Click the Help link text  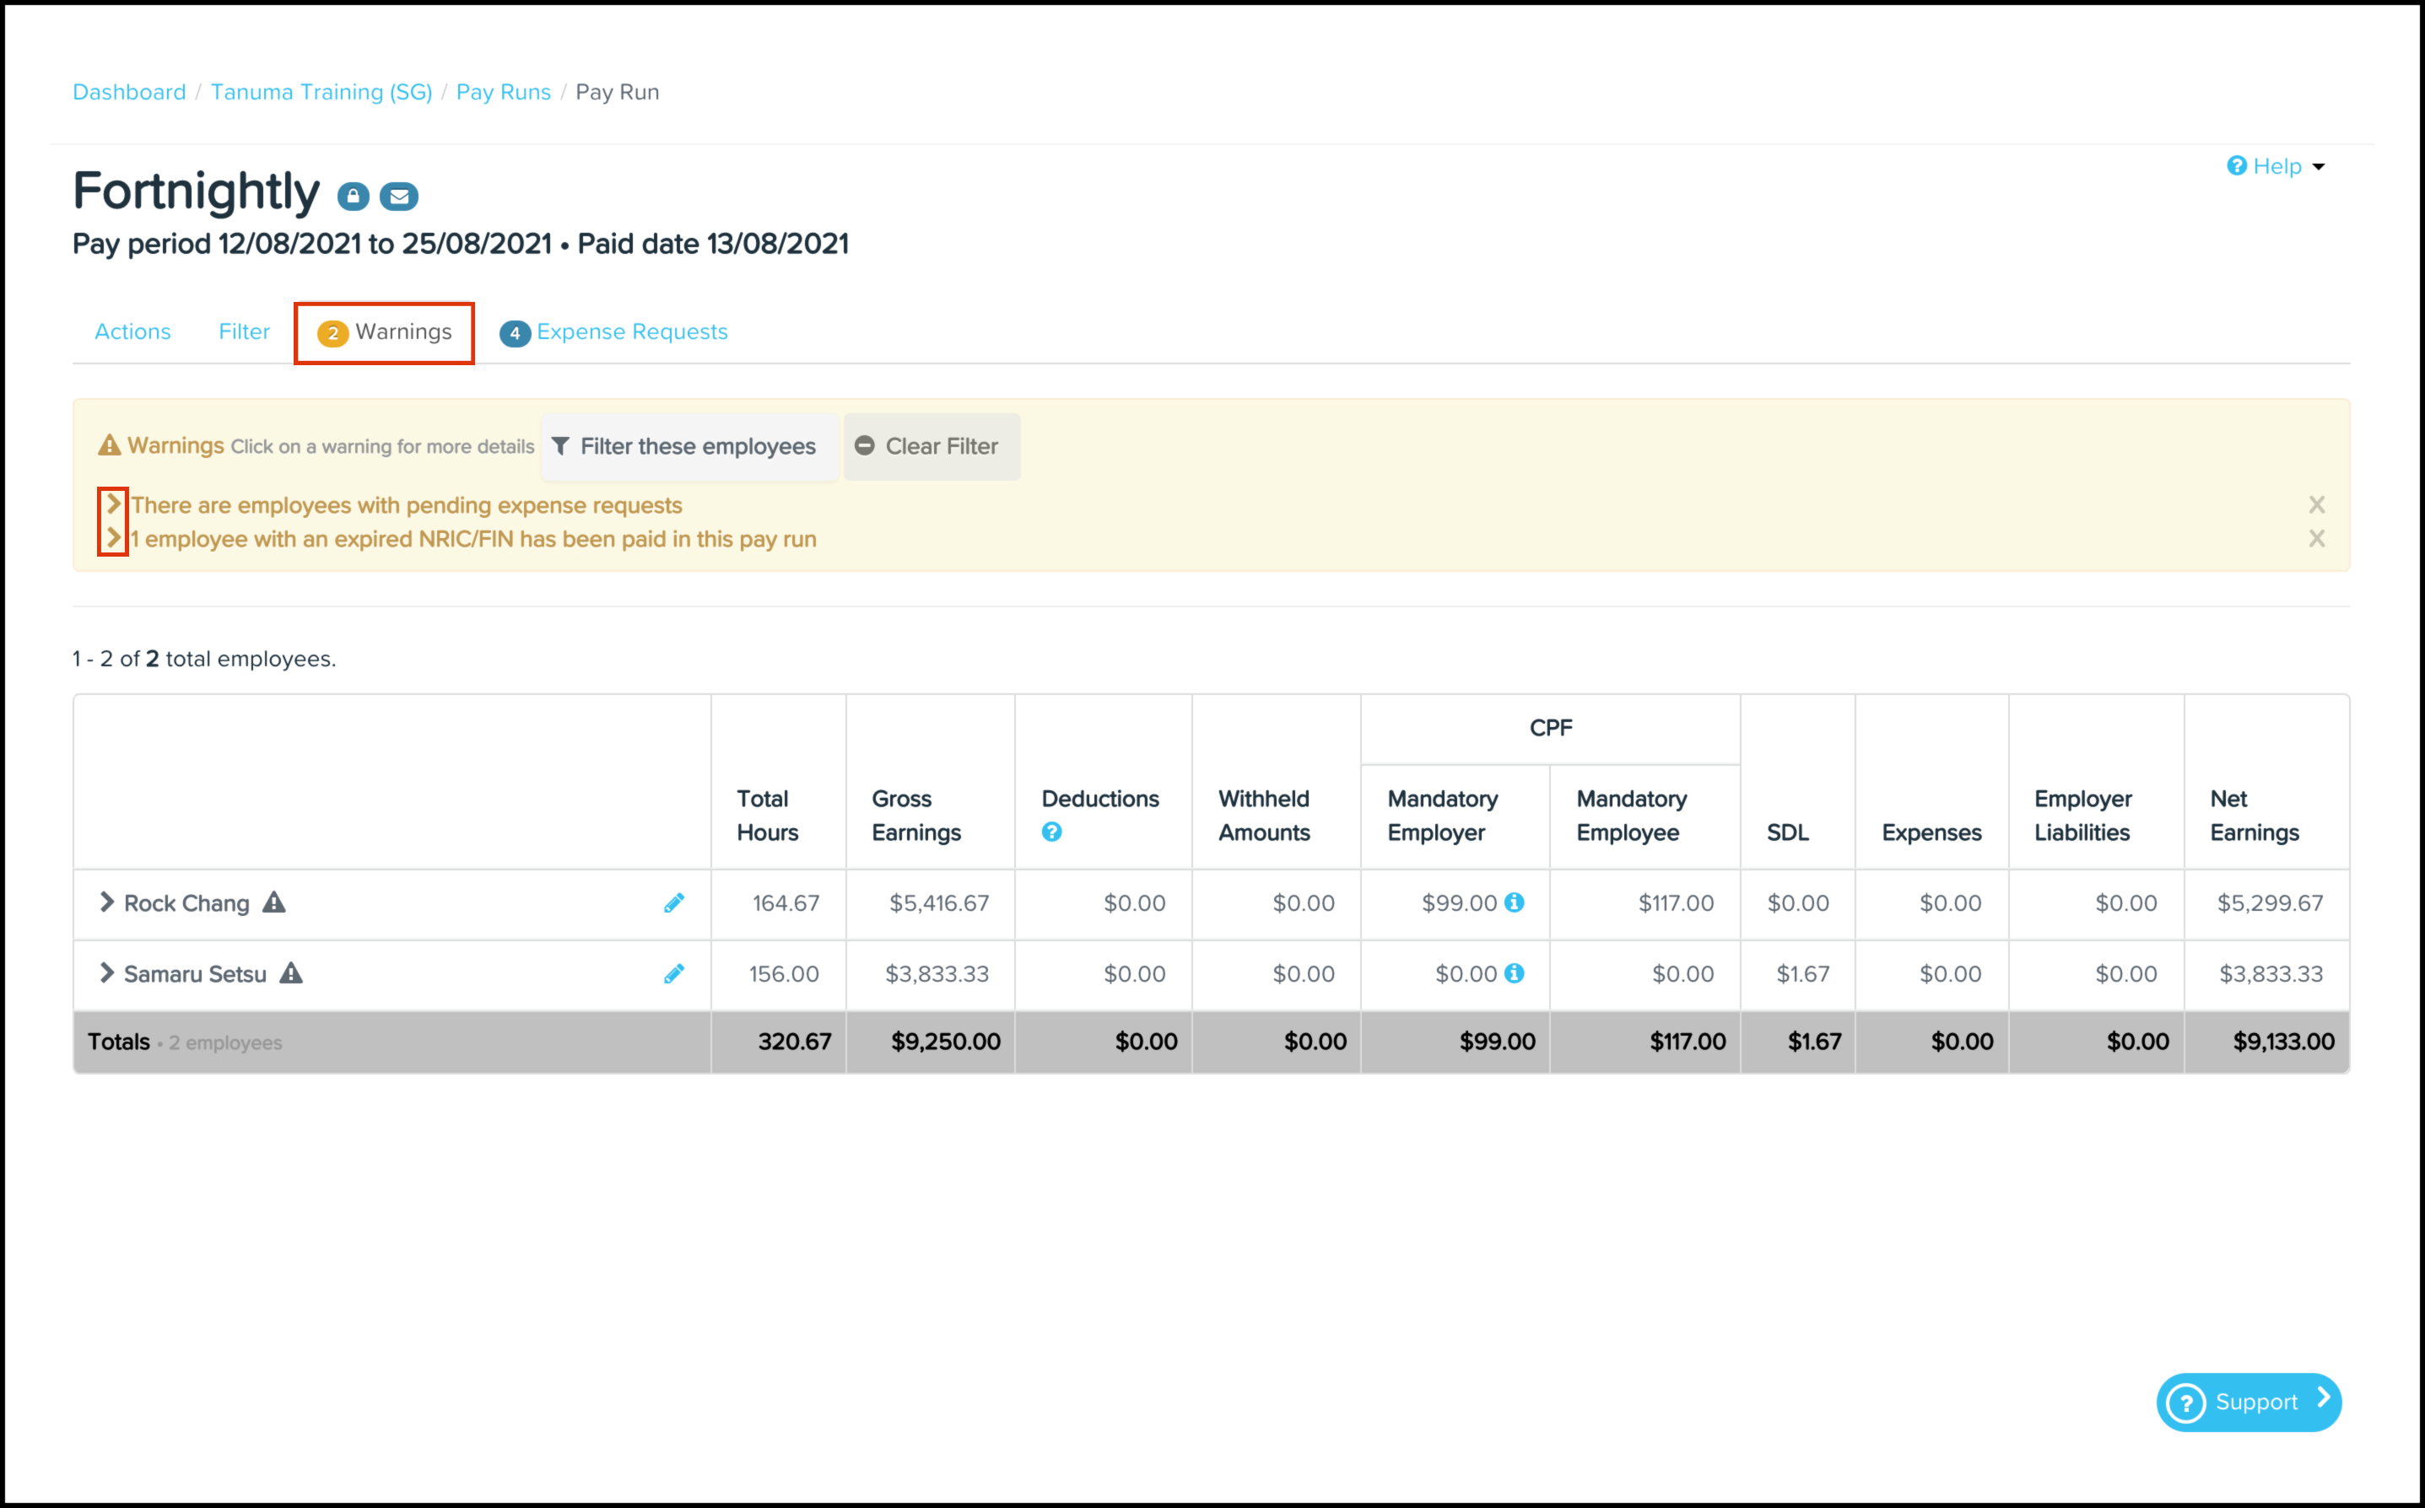coord(2277,166)
